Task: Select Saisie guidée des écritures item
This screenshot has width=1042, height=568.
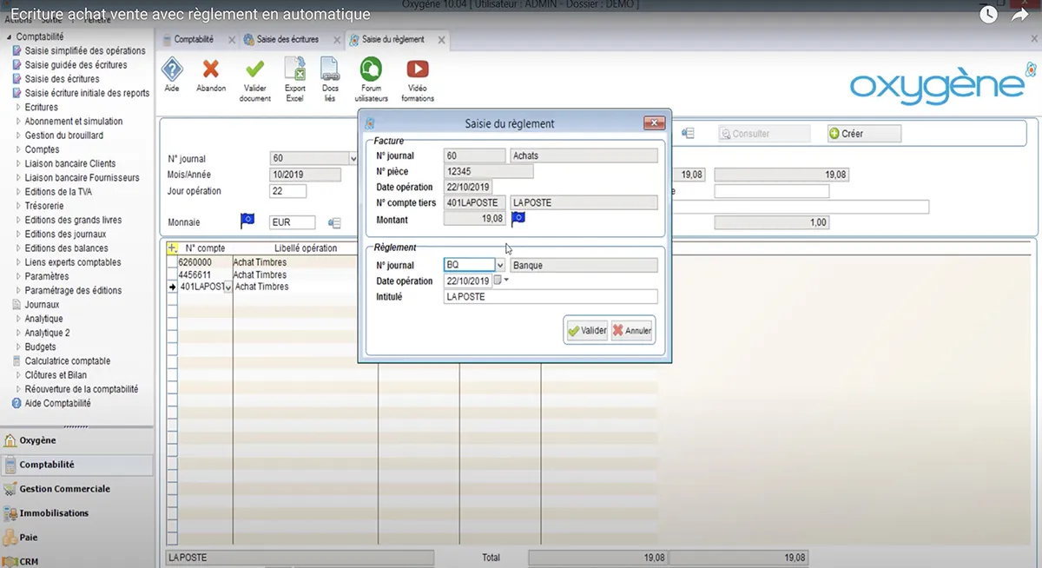Action: click(76, 65)
